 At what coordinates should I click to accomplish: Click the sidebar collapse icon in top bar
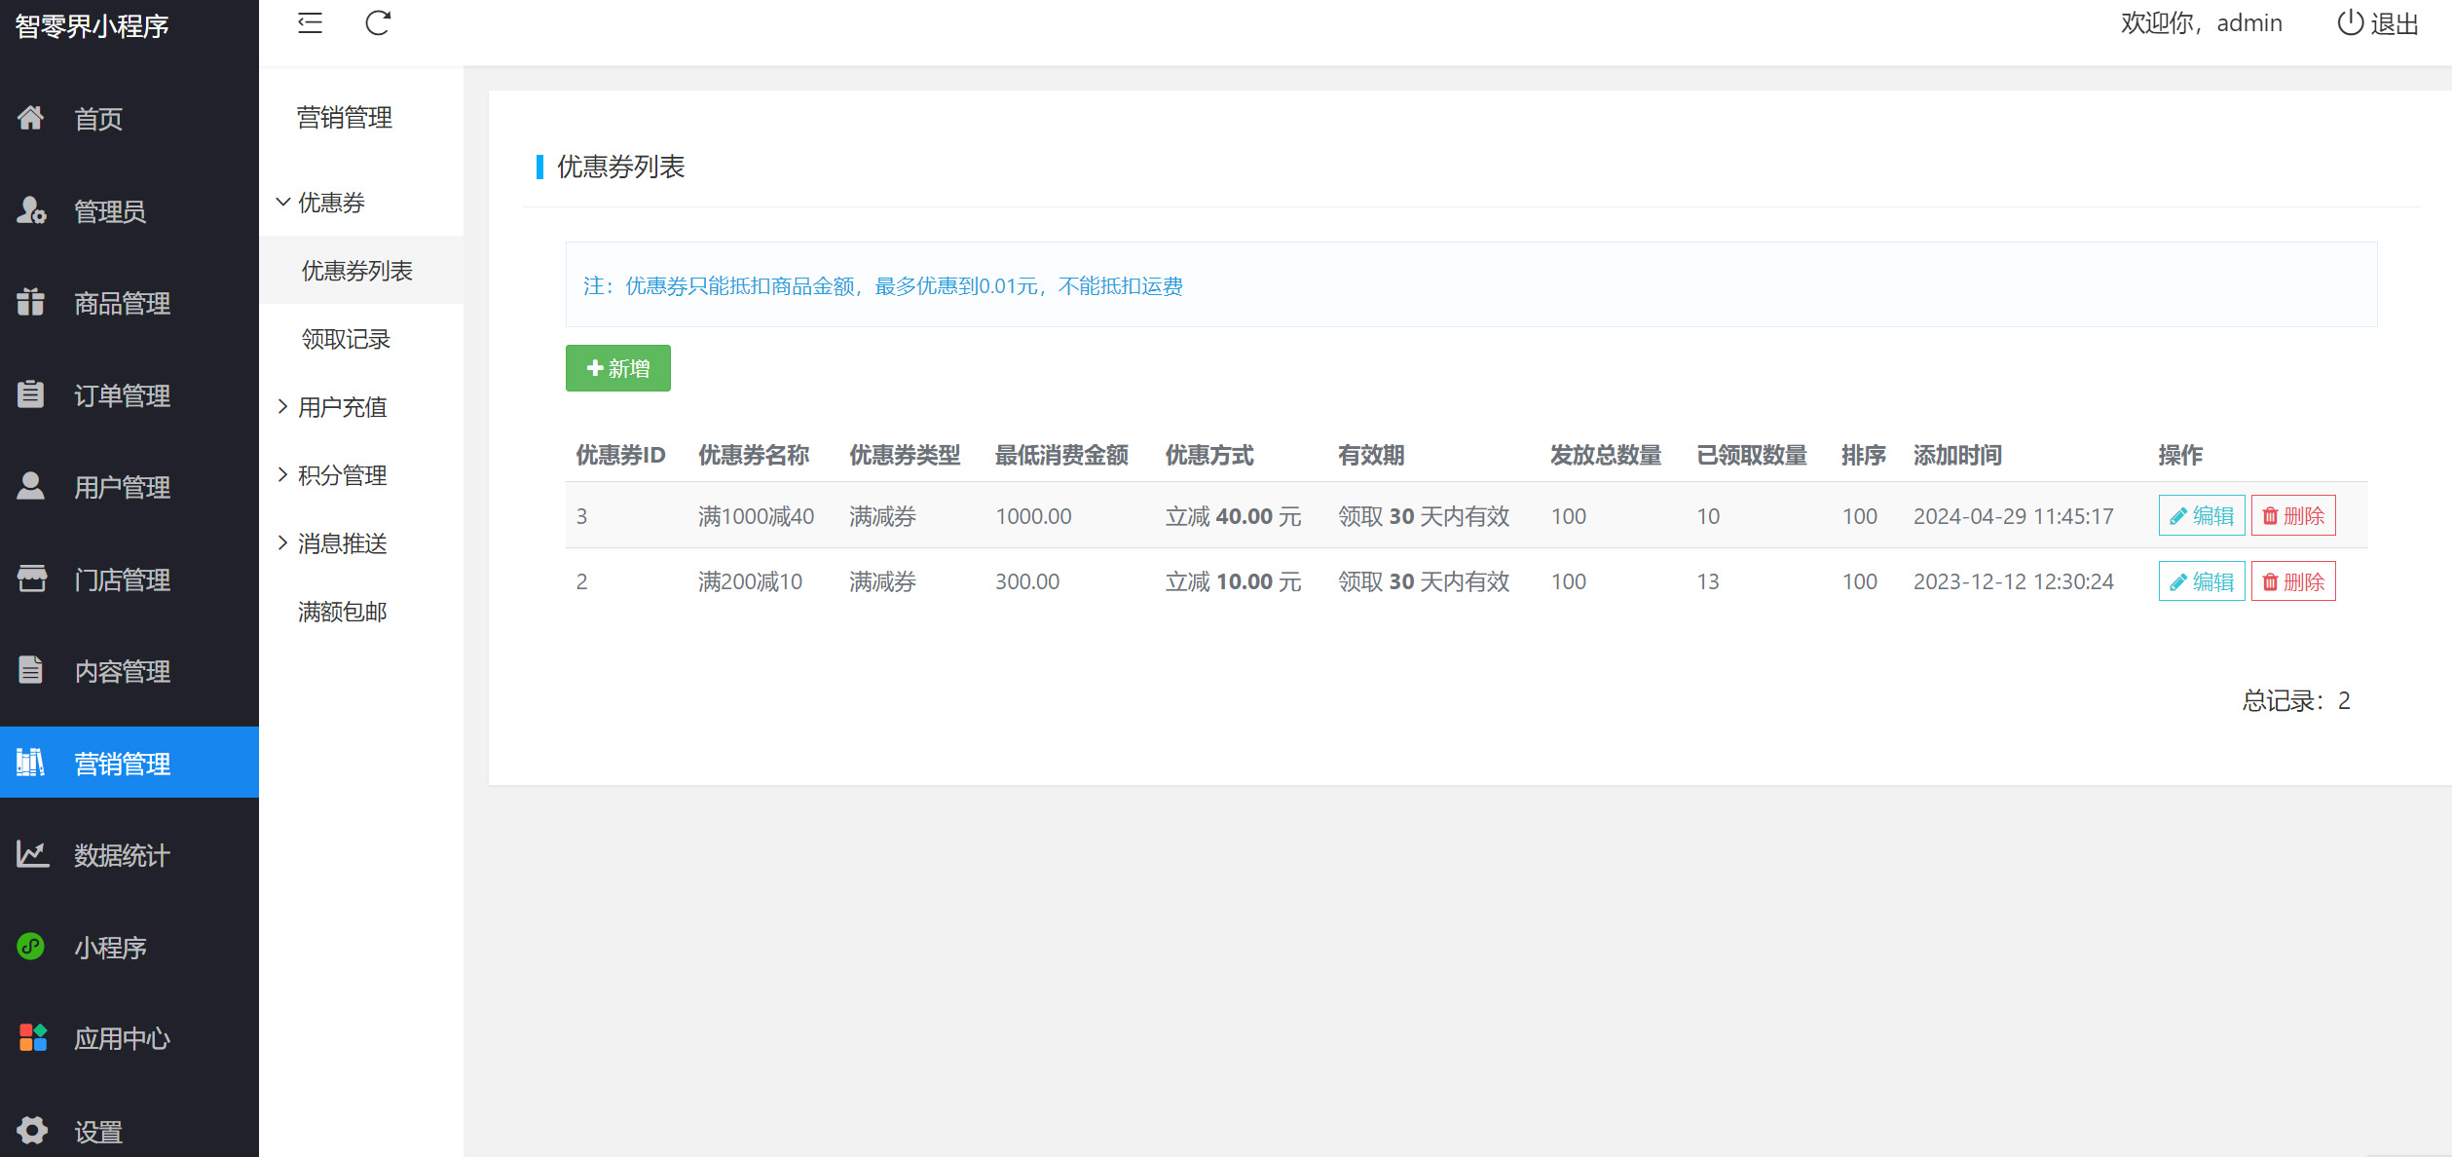310,23
